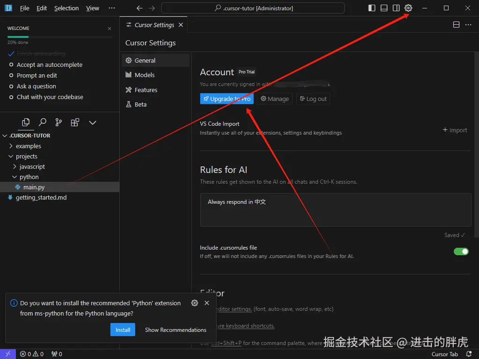Click the remote window status icon
Image resolution: width=479 pixels, height=359 pixels.
pyautogui.click(x=8, y=354)
